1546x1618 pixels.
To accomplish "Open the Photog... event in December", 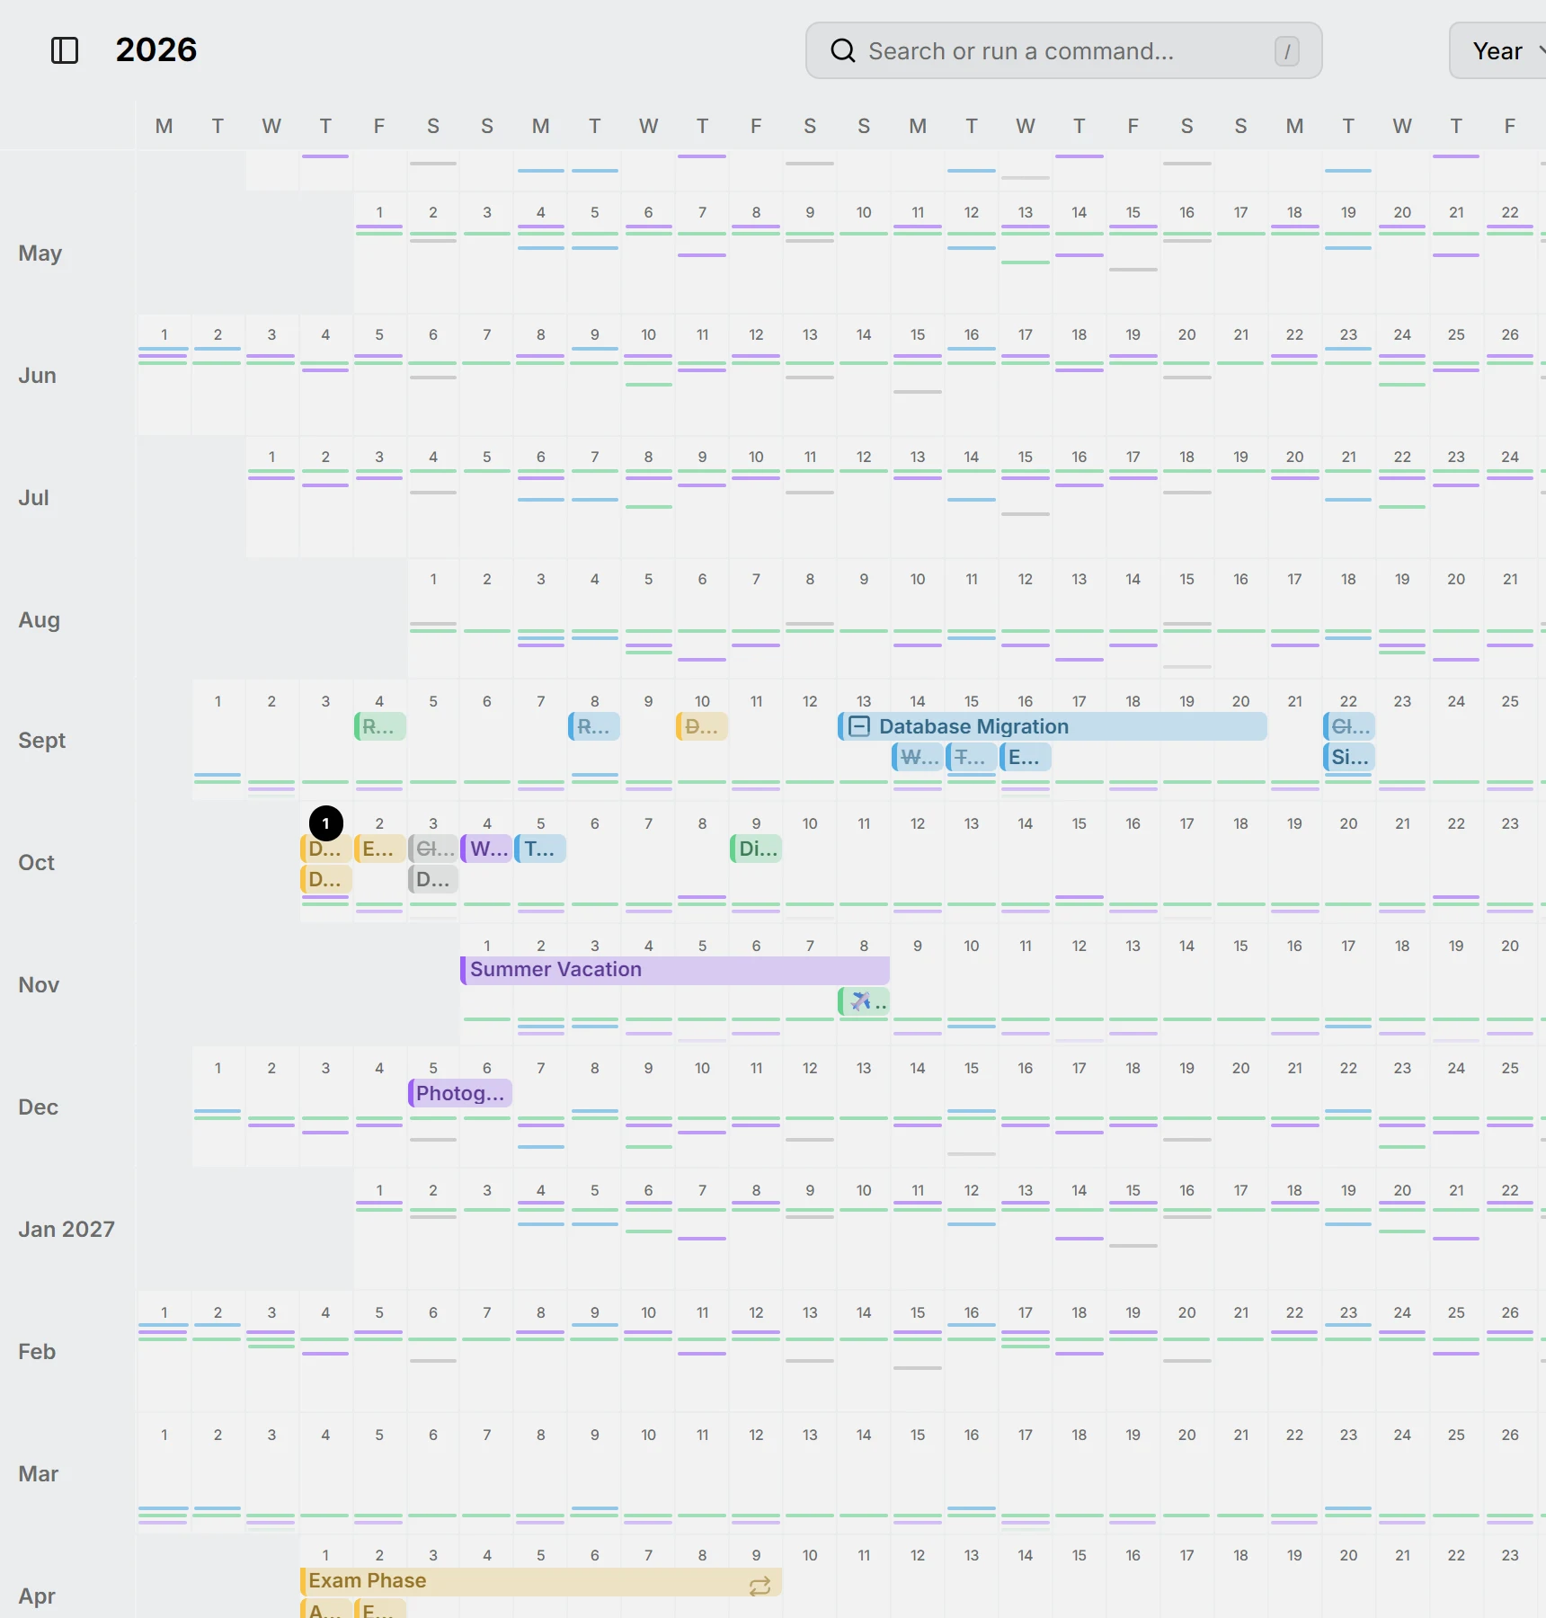I will 459,1093.
